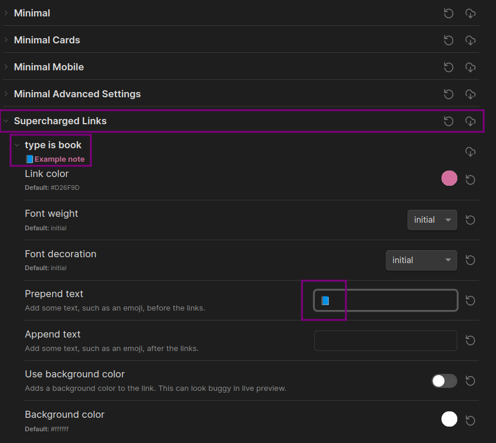
Task: Reset the Minimal section settings
Action: (x=449, y=13)
